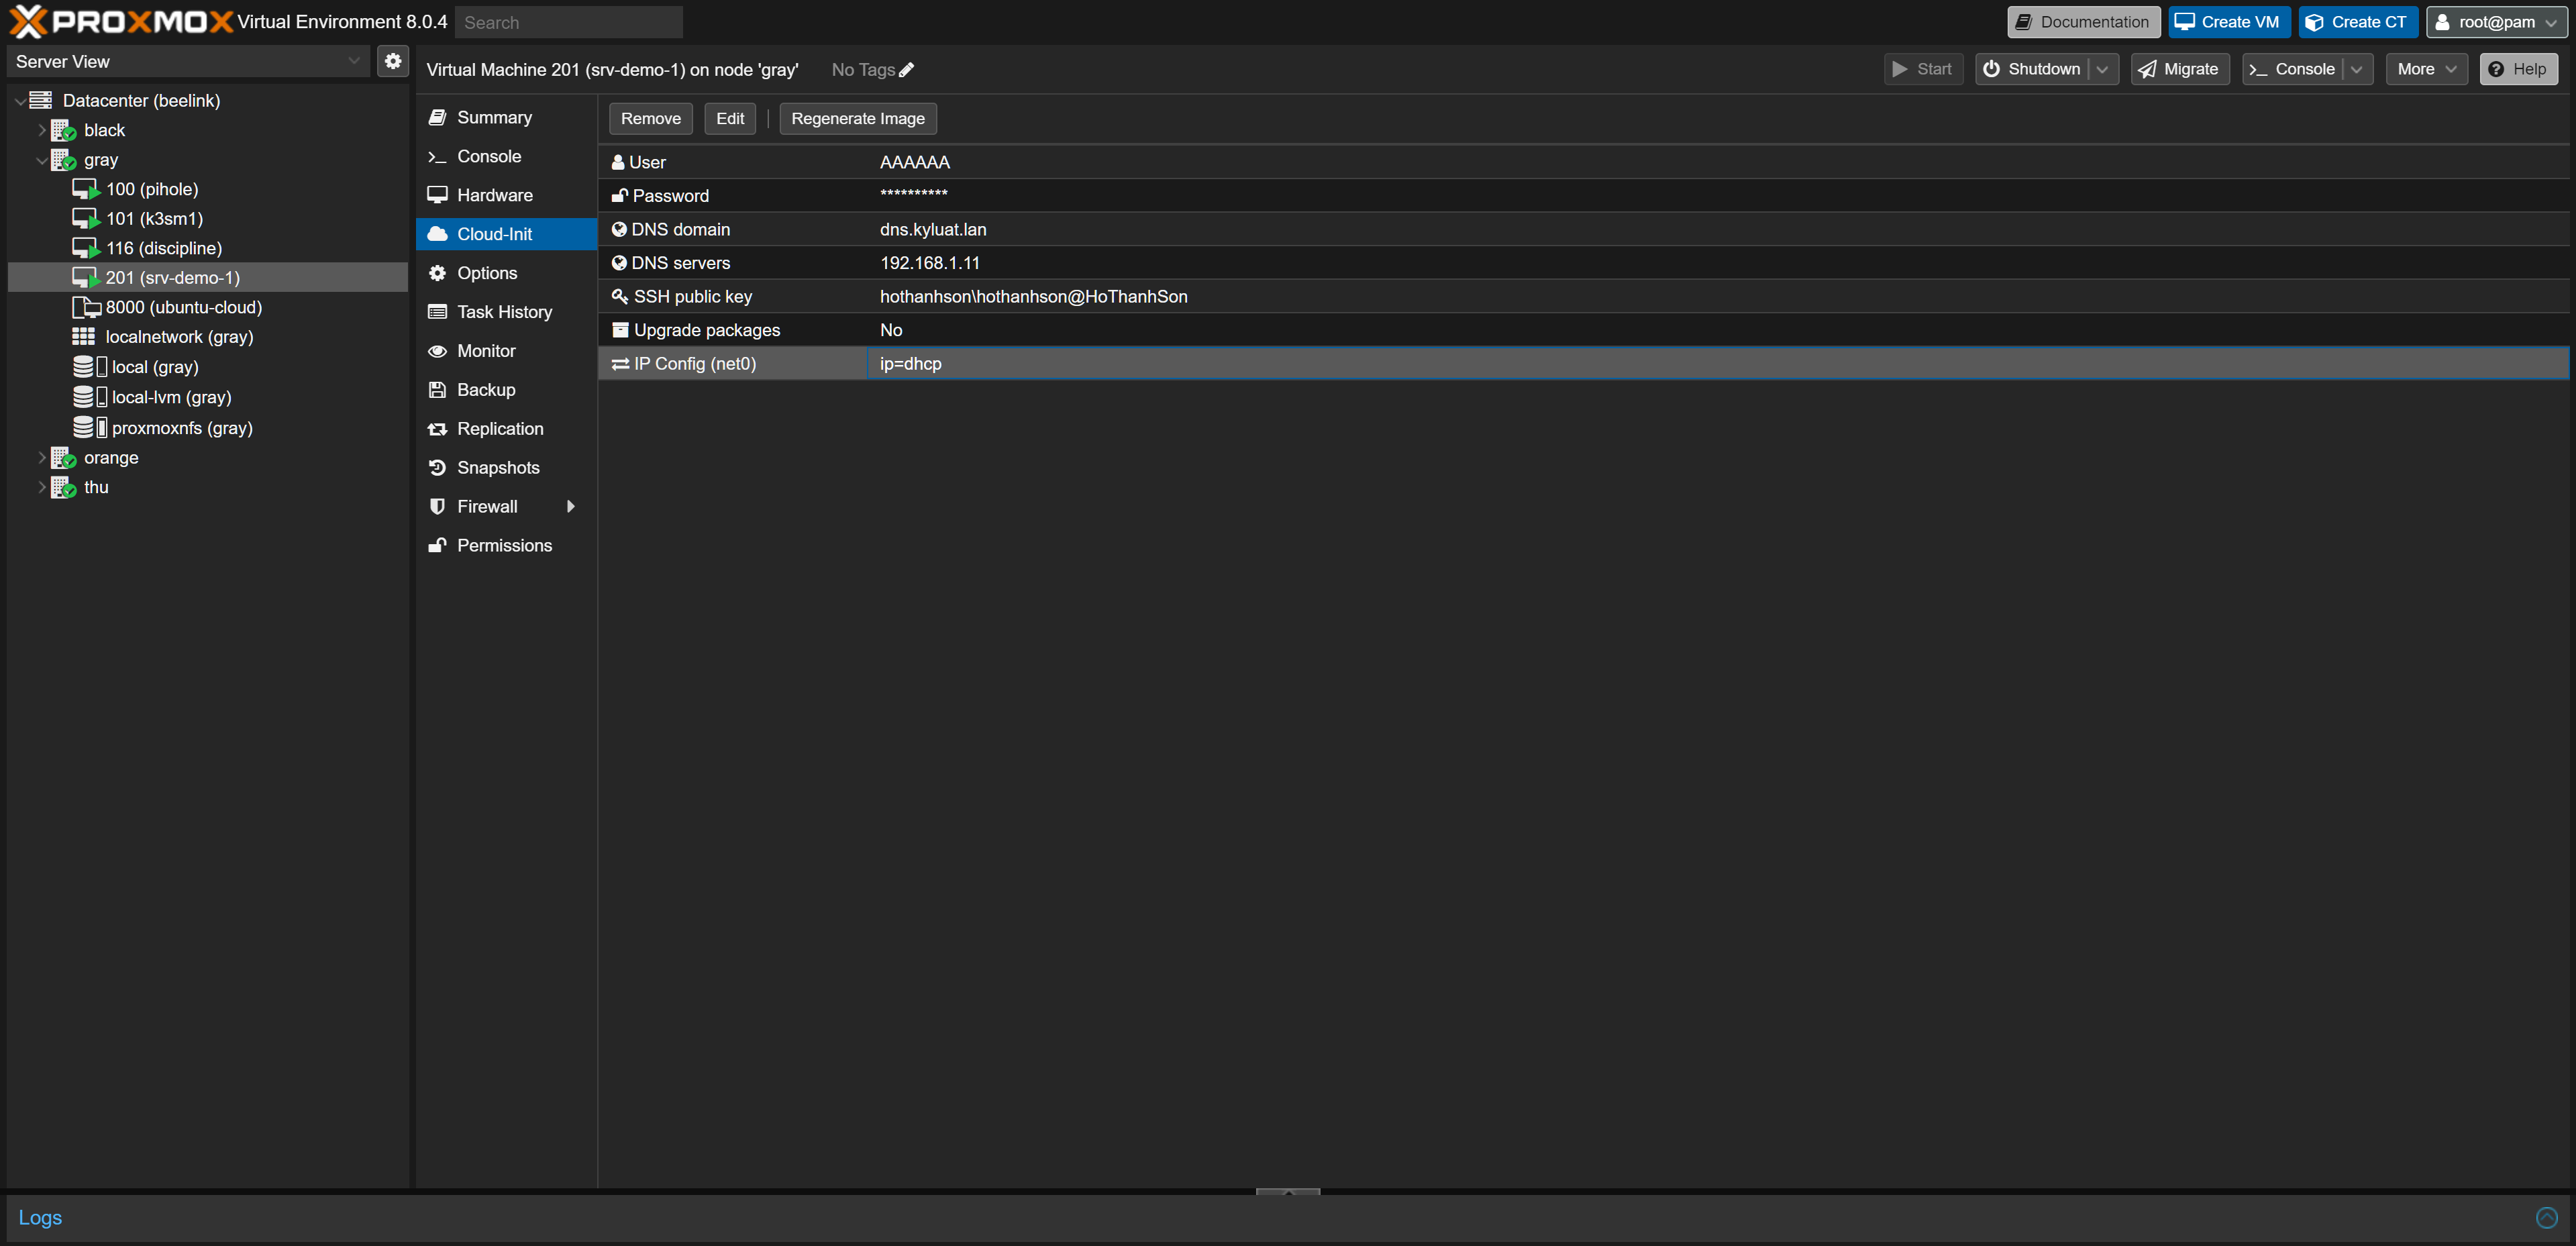
Task: Select the discipline VM 116 icon
Action: (x=86, y=248)
